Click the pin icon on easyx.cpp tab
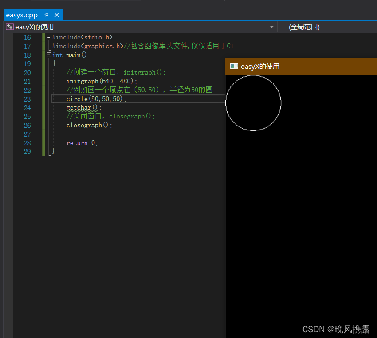377x338 pixels. (47, 15)
